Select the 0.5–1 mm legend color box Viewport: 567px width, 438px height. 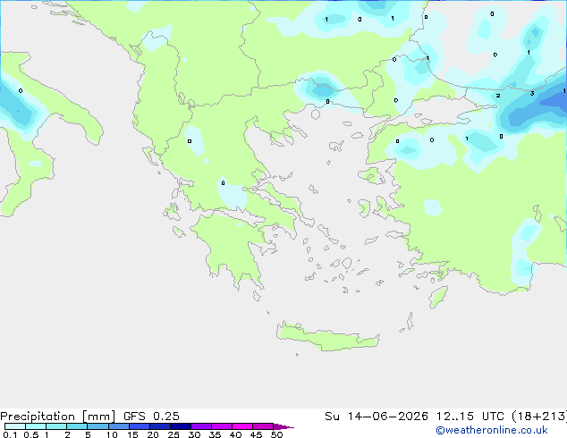point(36,426)
